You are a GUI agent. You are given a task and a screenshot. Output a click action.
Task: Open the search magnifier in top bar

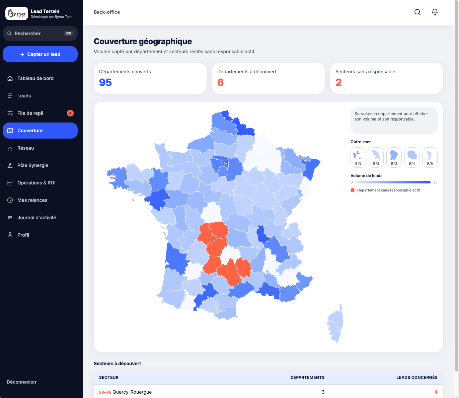point(417,12)
